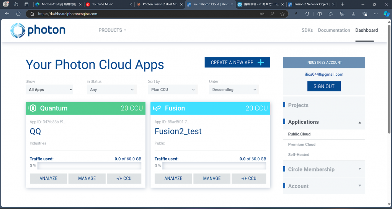Switch to Photon Fusion 2 Host Mode tab
This screenshot has height=209, width=392.
point(159,4)
